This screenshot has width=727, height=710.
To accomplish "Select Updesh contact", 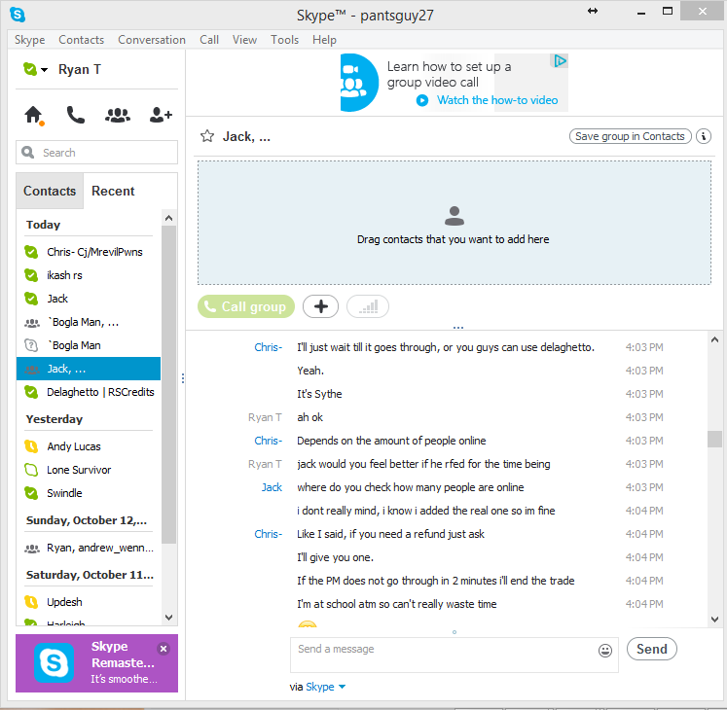I will click(x=89, y=602).
